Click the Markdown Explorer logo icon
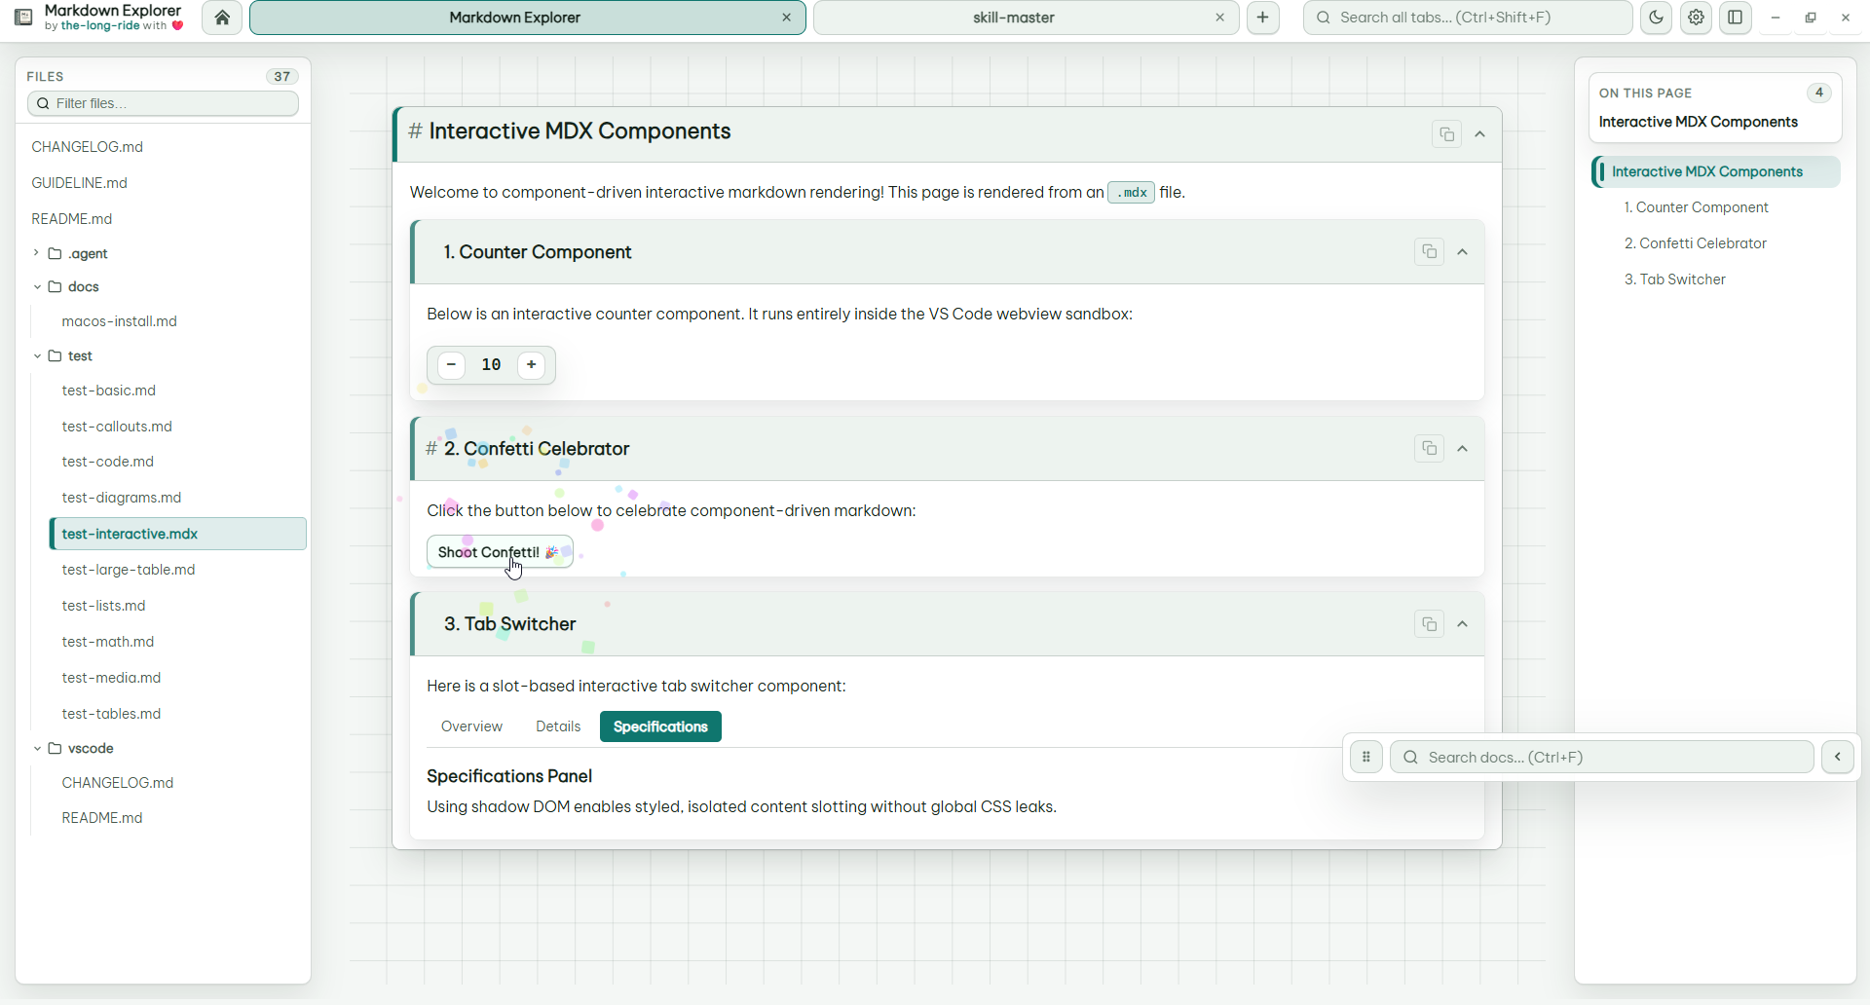The height and width of the screenshot is (1005, 1870). pyautogui.click(x=23, y=18)
